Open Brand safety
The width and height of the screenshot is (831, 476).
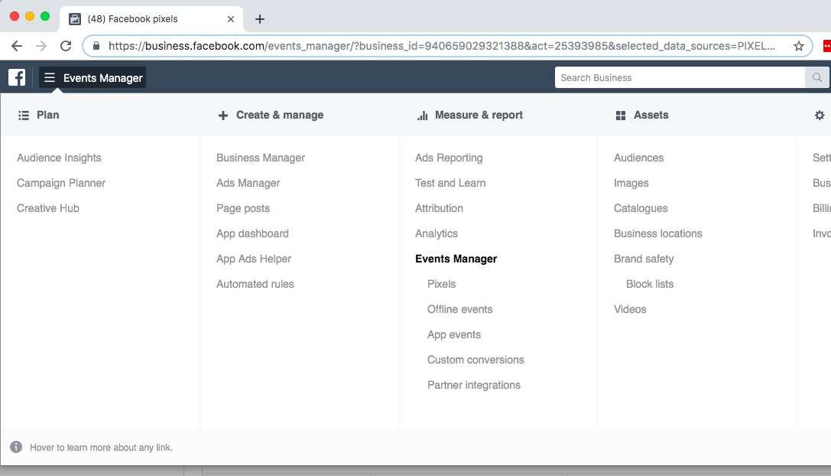pos(644,259)
